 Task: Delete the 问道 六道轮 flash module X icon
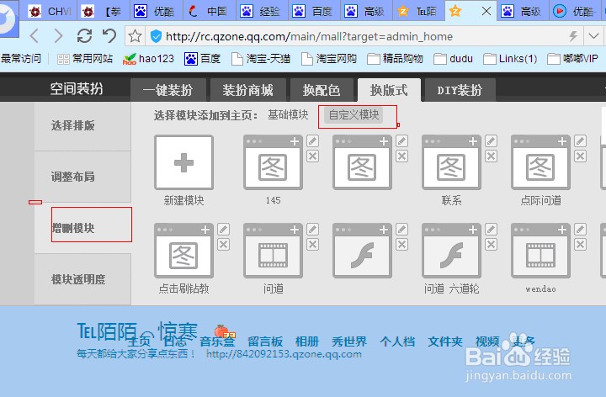point(492,245)
